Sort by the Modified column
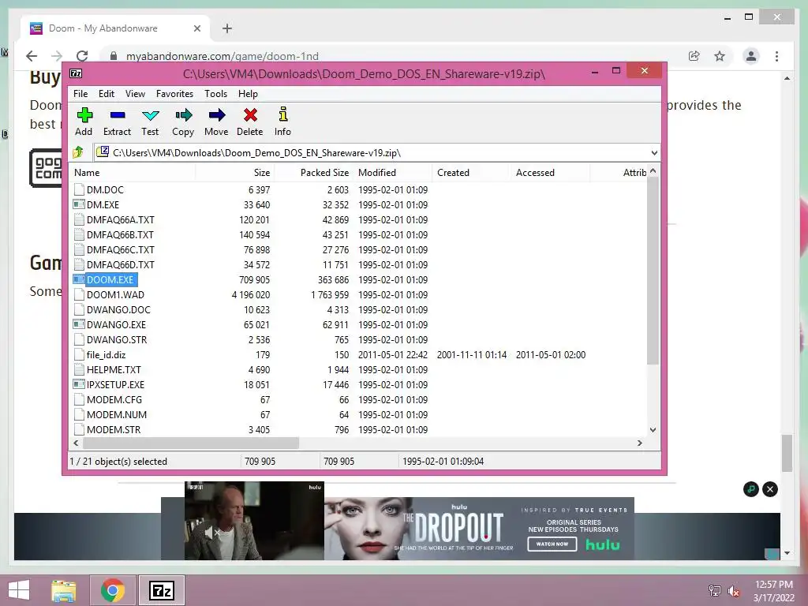This screenshot has width=808, height=606. tap(393, 173)
